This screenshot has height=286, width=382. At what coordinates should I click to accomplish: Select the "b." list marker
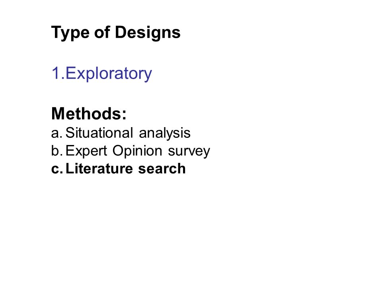(57, 151)
